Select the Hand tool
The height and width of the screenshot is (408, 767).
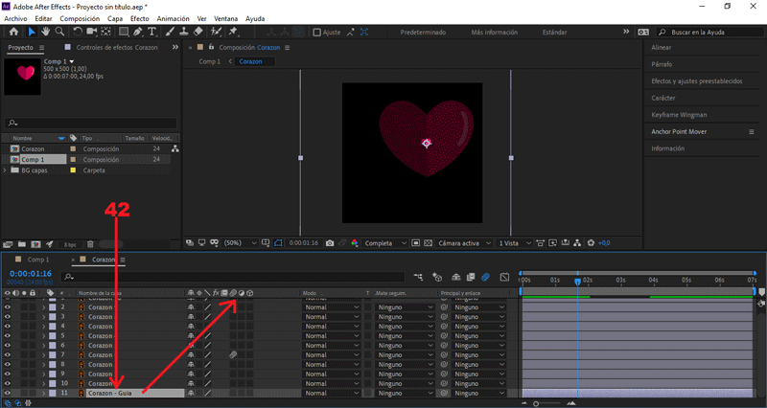point(44,32)
